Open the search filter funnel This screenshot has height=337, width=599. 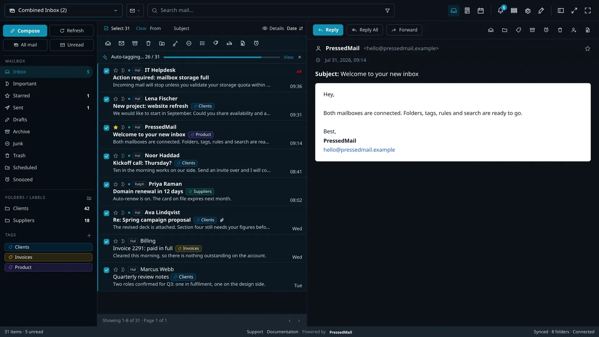(387, 11)
